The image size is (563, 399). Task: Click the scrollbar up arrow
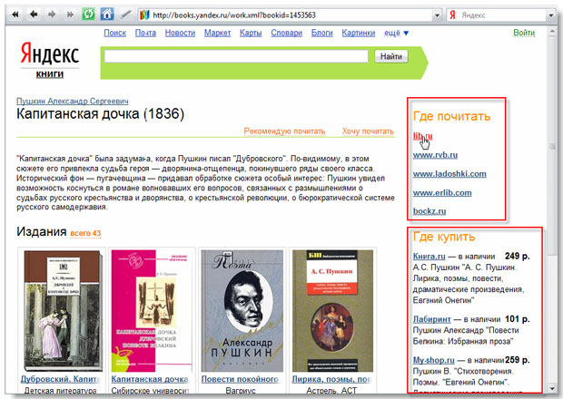[x=552, y=32]
